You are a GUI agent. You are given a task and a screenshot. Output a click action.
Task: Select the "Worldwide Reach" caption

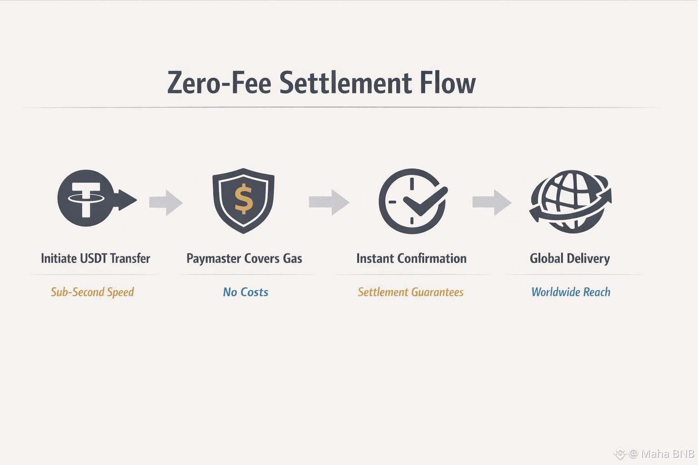click(571, 292)
